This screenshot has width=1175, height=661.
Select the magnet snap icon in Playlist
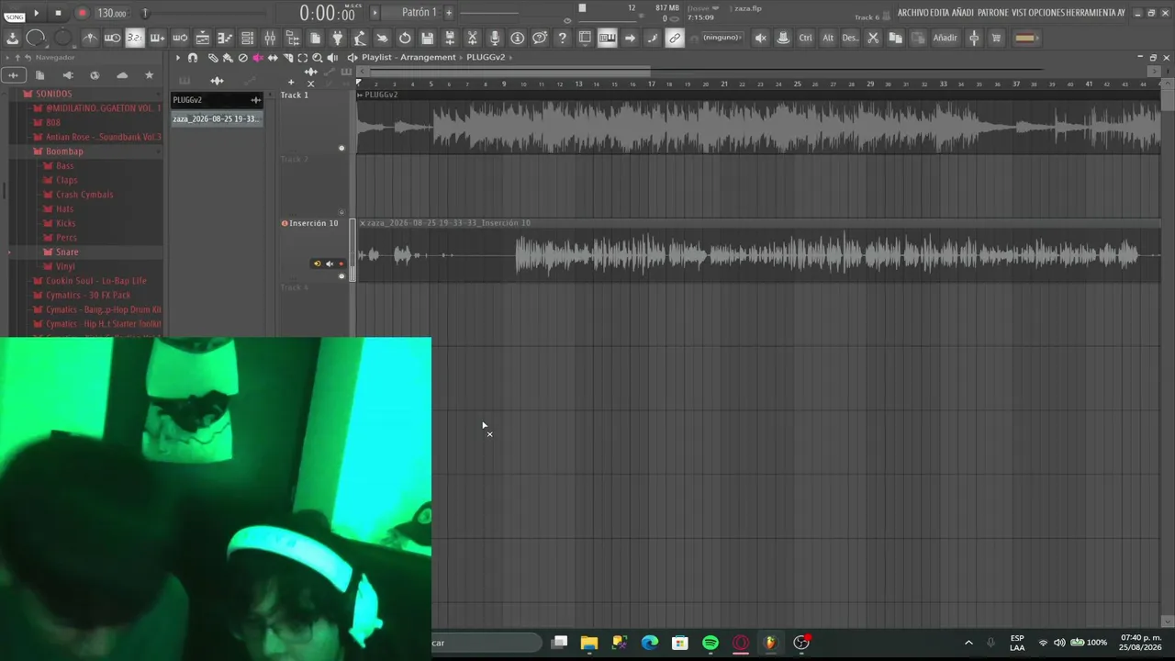[193, 58]
